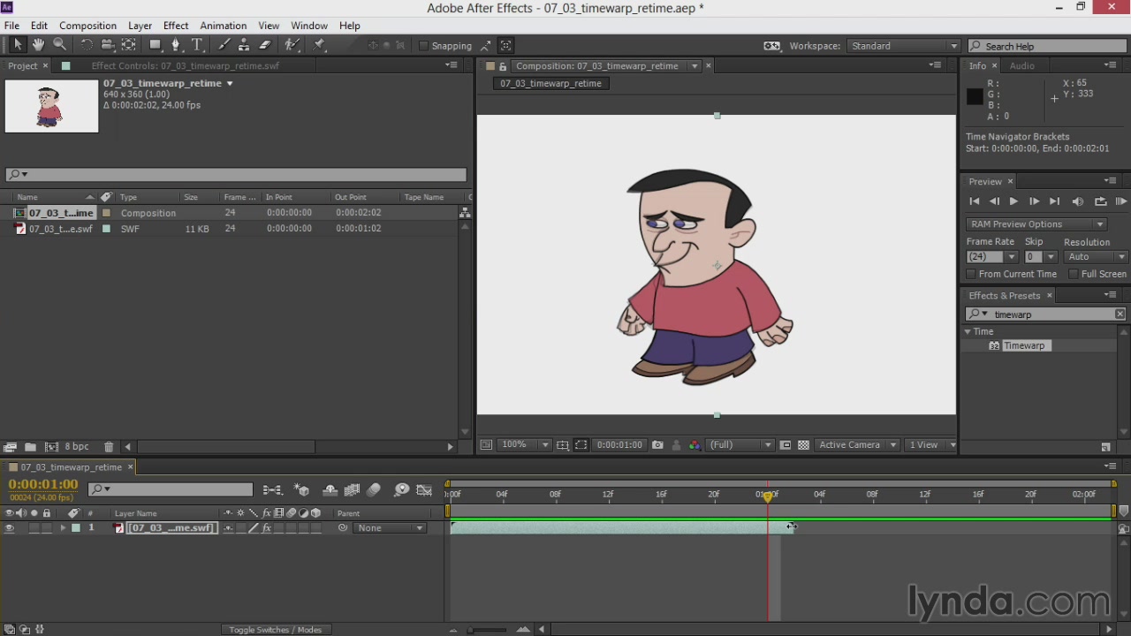Open the Effect menu
This screenshot has height=636, width=1131.
pos(176,26)
